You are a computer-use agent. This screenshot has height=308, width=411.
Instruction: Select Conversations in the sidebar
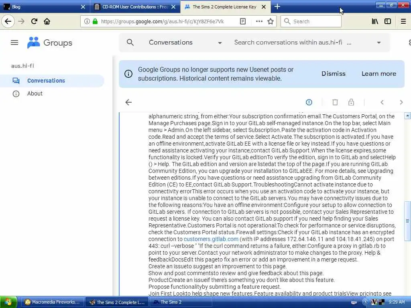(x=52, y=81)
